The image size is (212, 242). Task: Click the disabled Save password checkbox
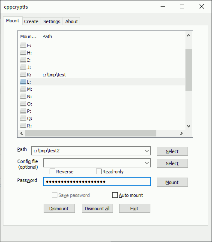(x=54, y=195)
